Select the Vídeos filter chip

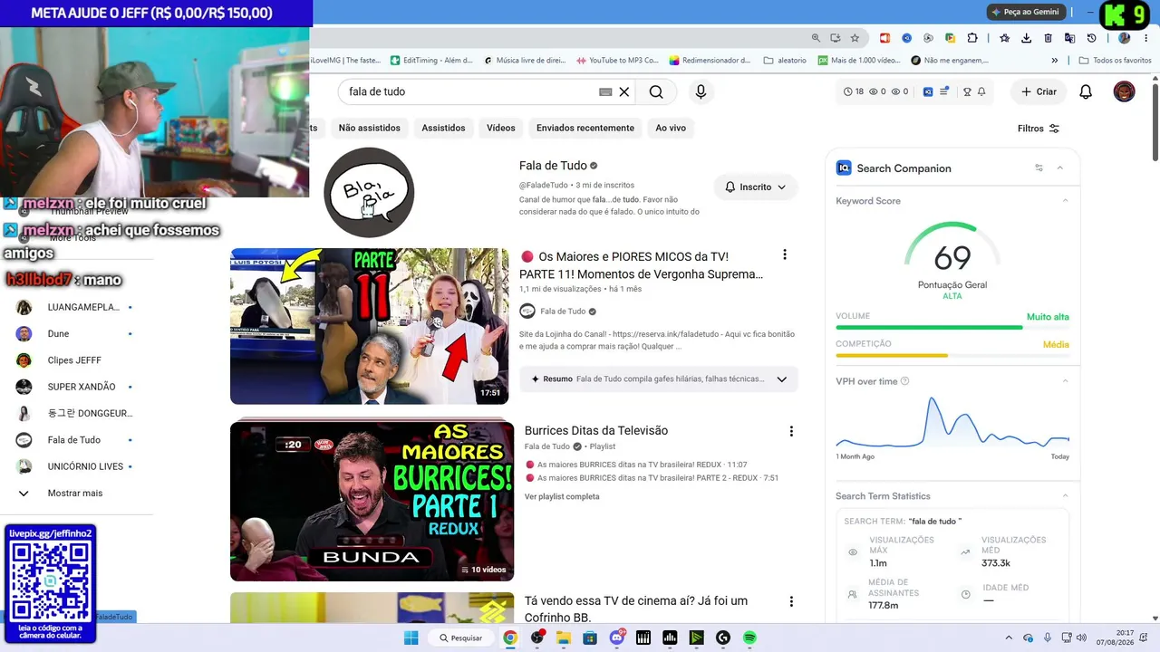pyautogui.click(x=501, y=128)
